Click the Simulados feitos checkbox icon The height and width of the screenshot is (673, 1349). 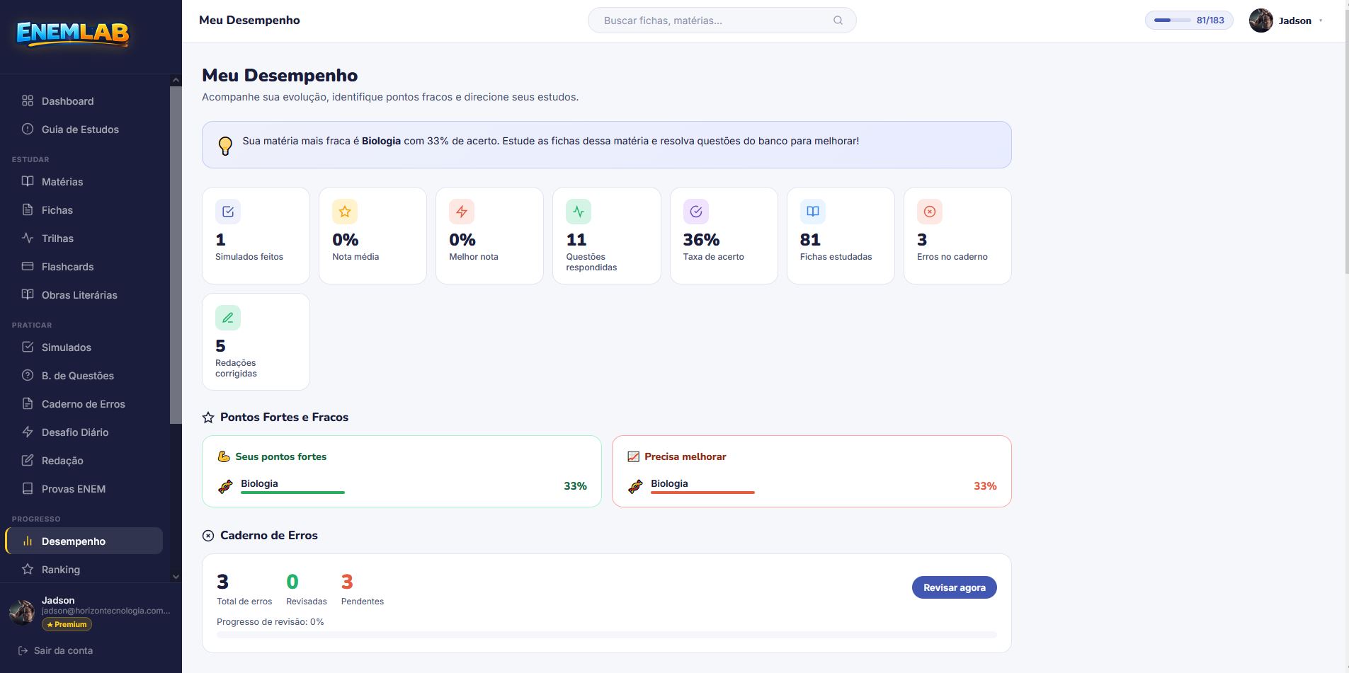tap(228, 212)
